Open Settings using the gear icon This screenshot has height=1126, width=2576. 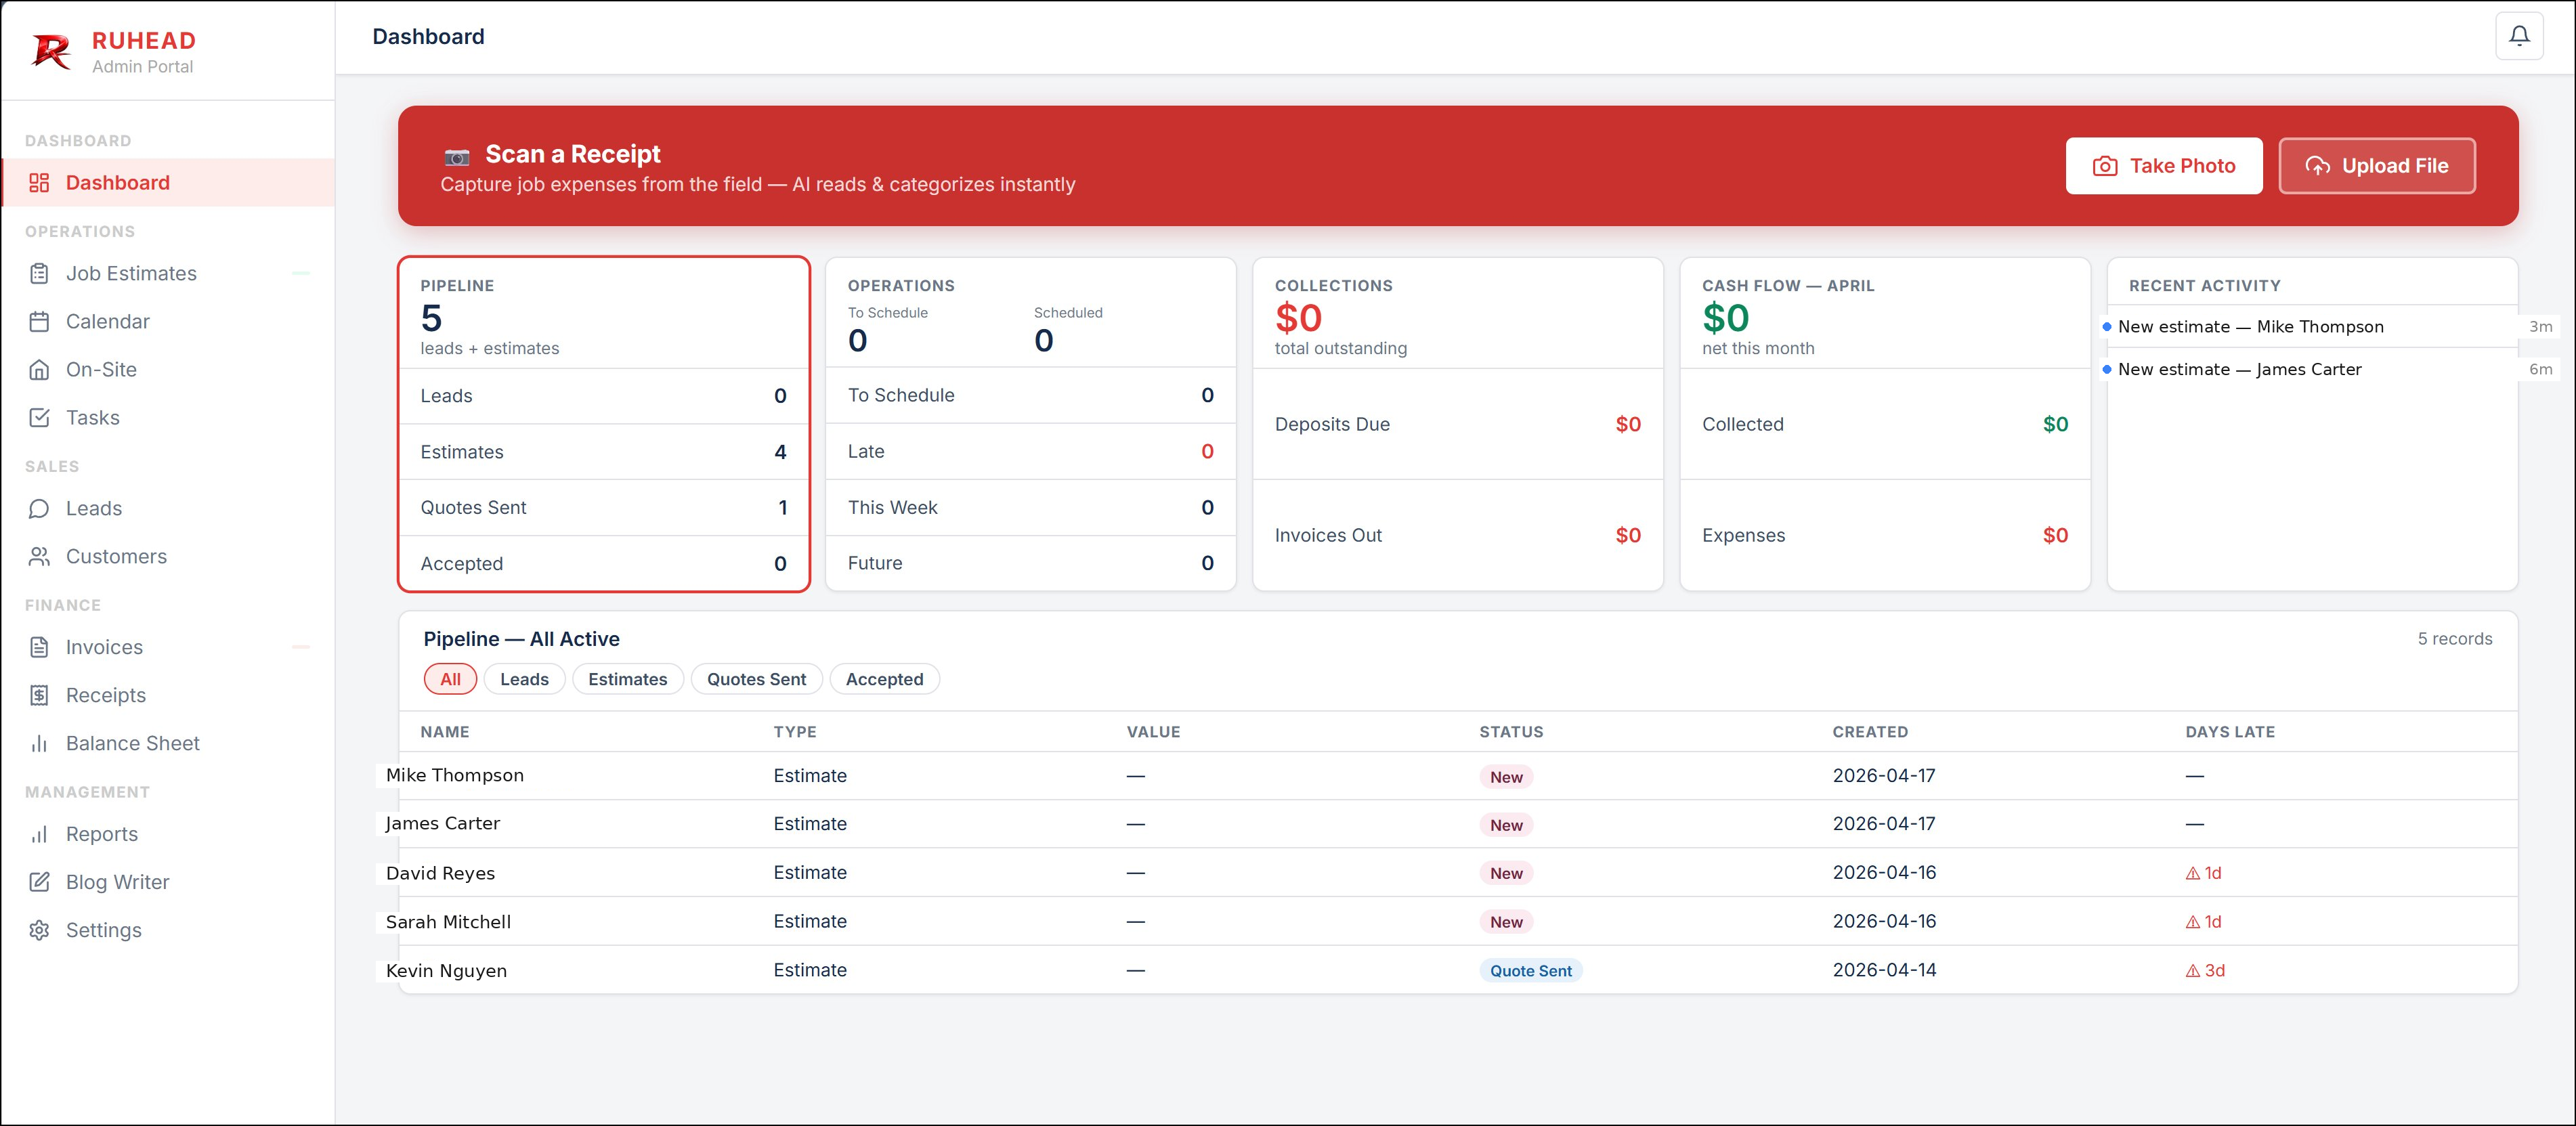click(x=39, y=930)
